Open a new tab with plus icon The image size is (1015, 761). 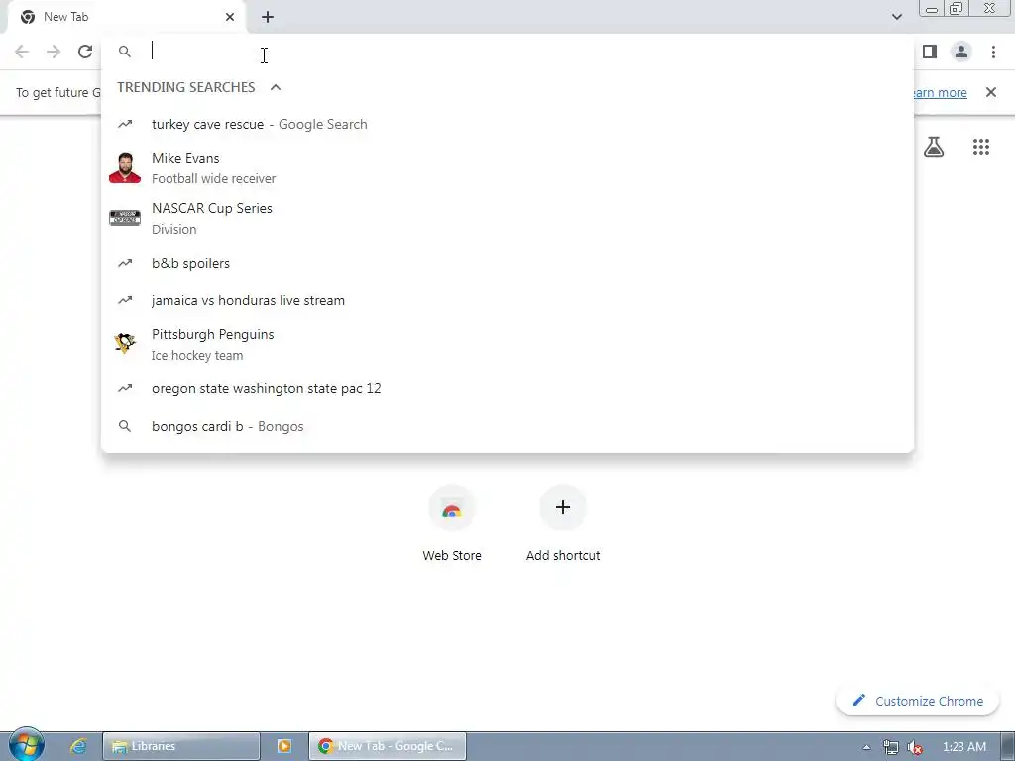(x=268, y=17)
